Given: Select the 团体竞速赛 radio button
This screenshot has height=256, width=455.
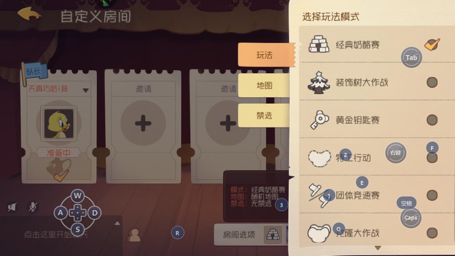Looking at the screenshot, I should pos(432,196).
